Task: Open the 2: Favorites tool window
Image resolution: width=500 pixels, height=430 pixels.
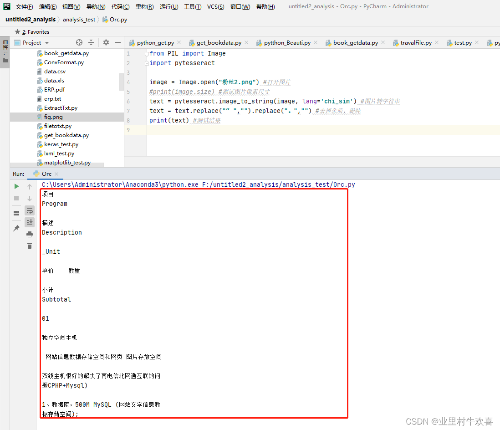Action: 32,32
